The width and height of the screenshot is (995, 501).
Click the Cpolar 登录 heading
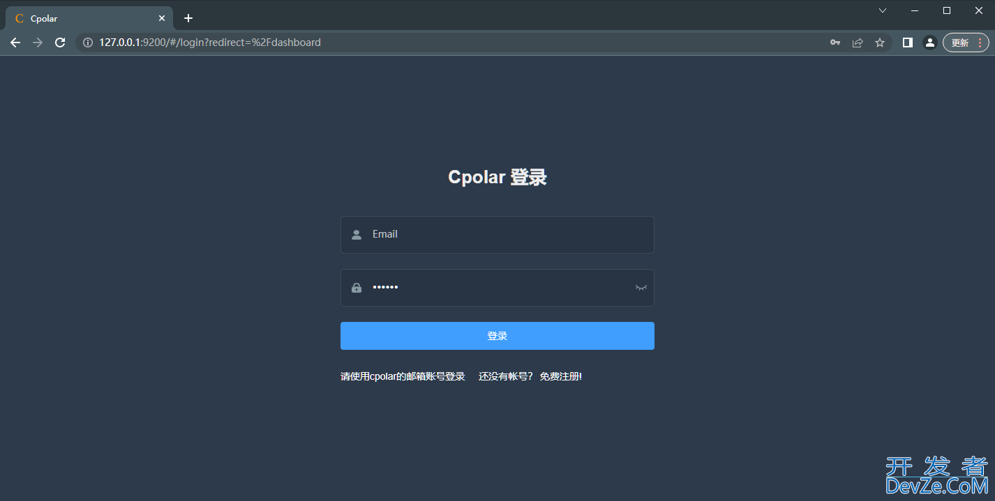(497, 177)
